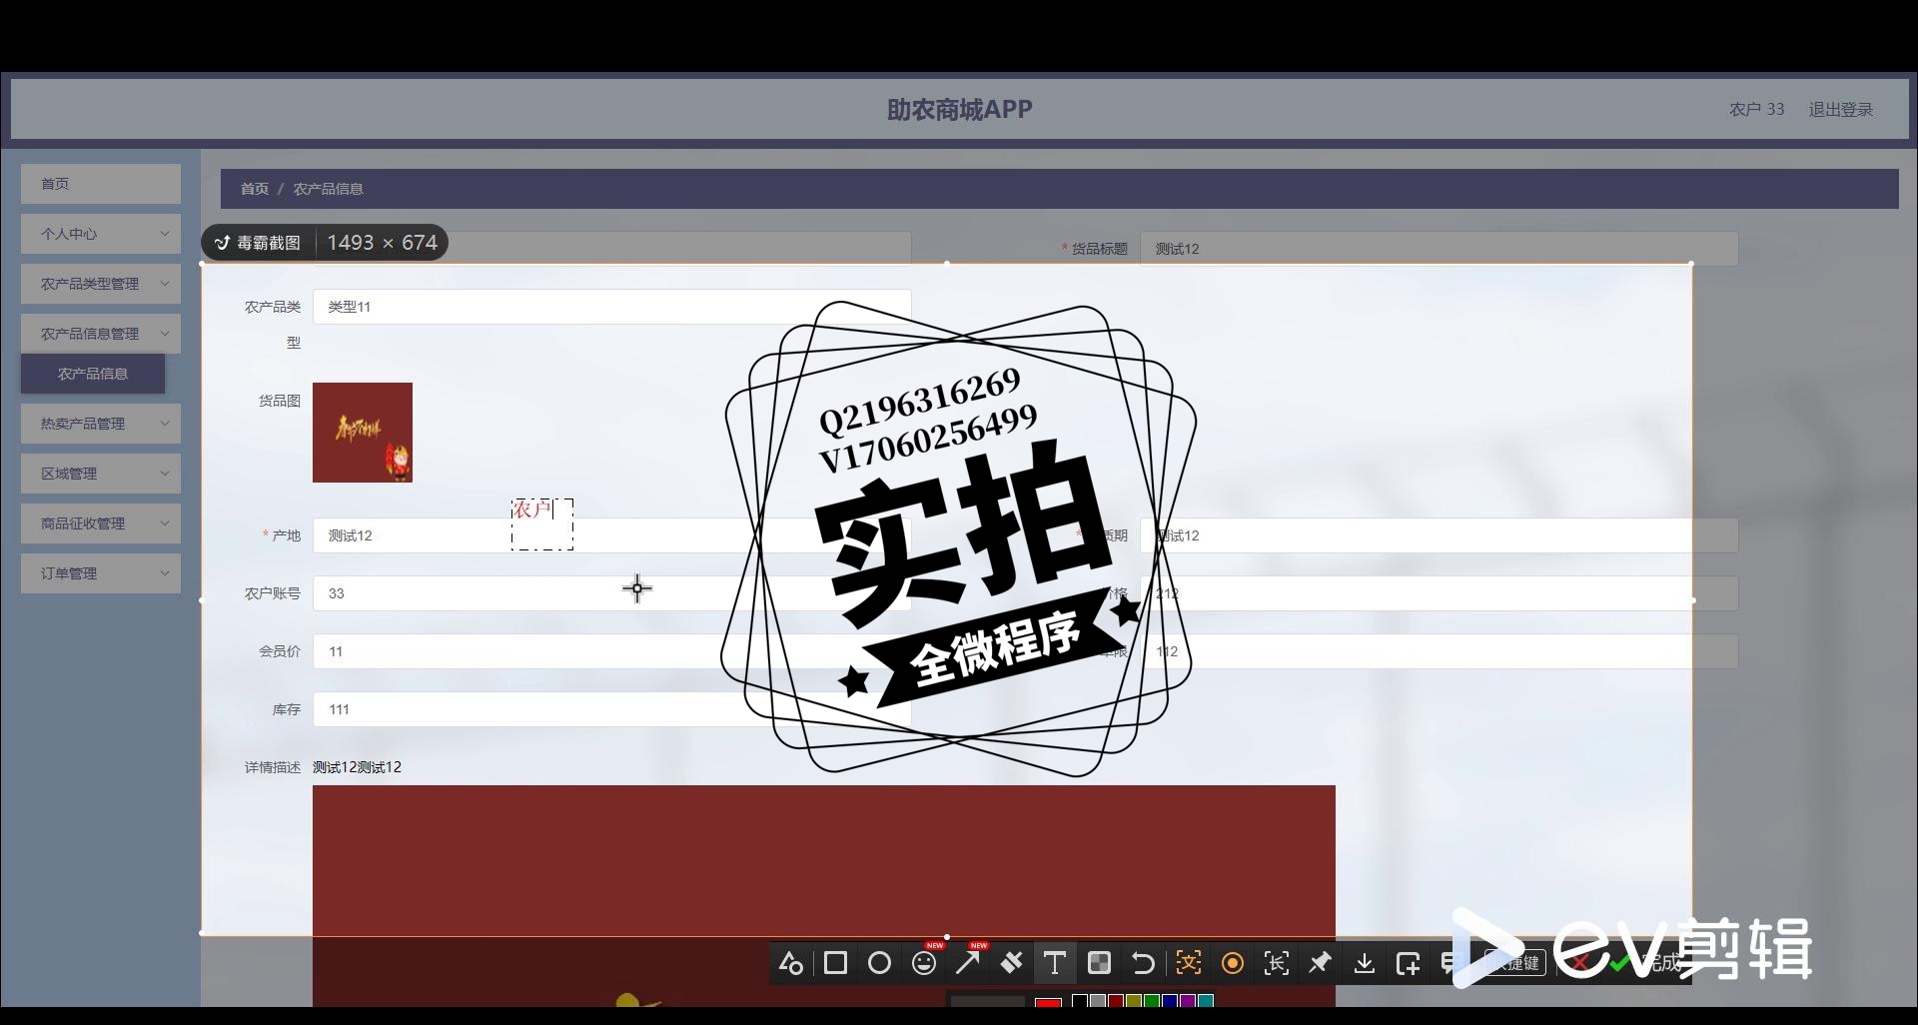Click the 产地 input field
1918x1025 pixels.
coord(611,535)
